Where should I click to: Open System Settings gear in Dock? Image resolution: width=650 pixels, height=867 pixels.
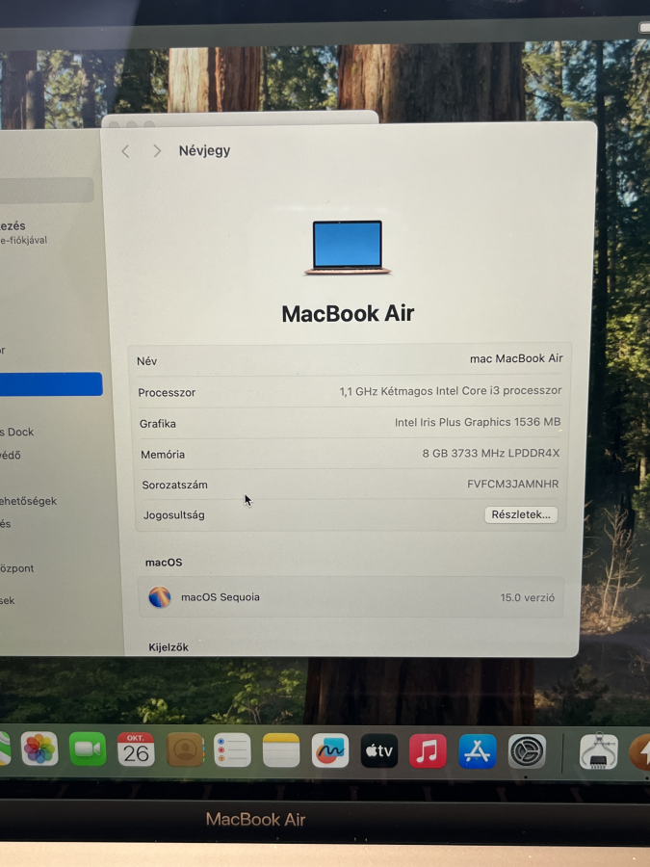click(527, 752)
